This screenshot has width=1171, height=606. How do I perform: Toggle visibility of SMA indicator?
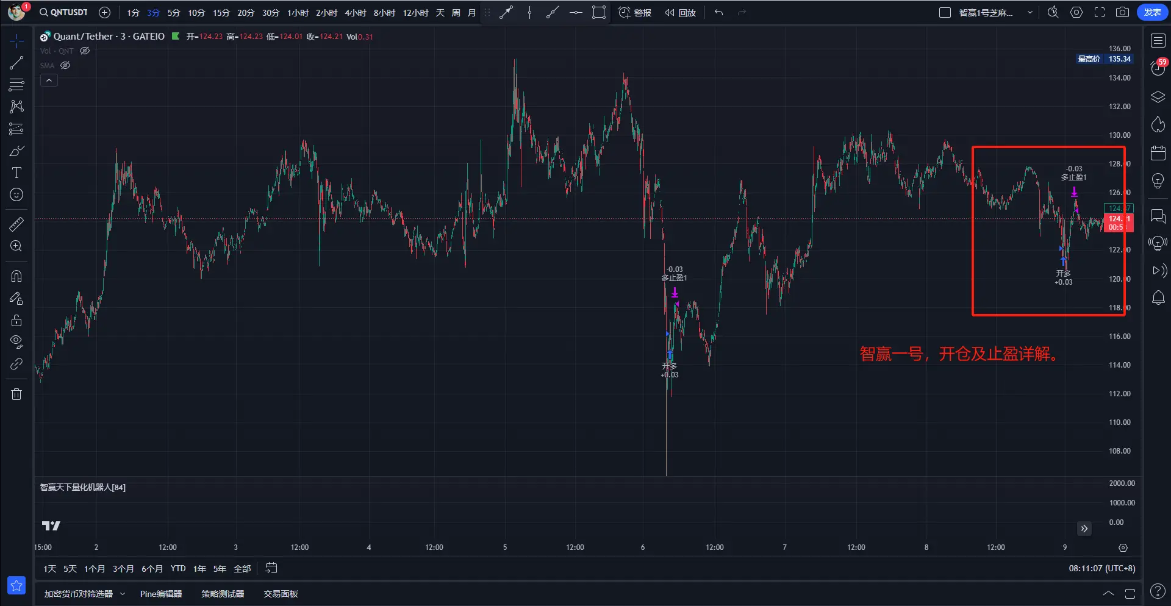click(65, 65)
